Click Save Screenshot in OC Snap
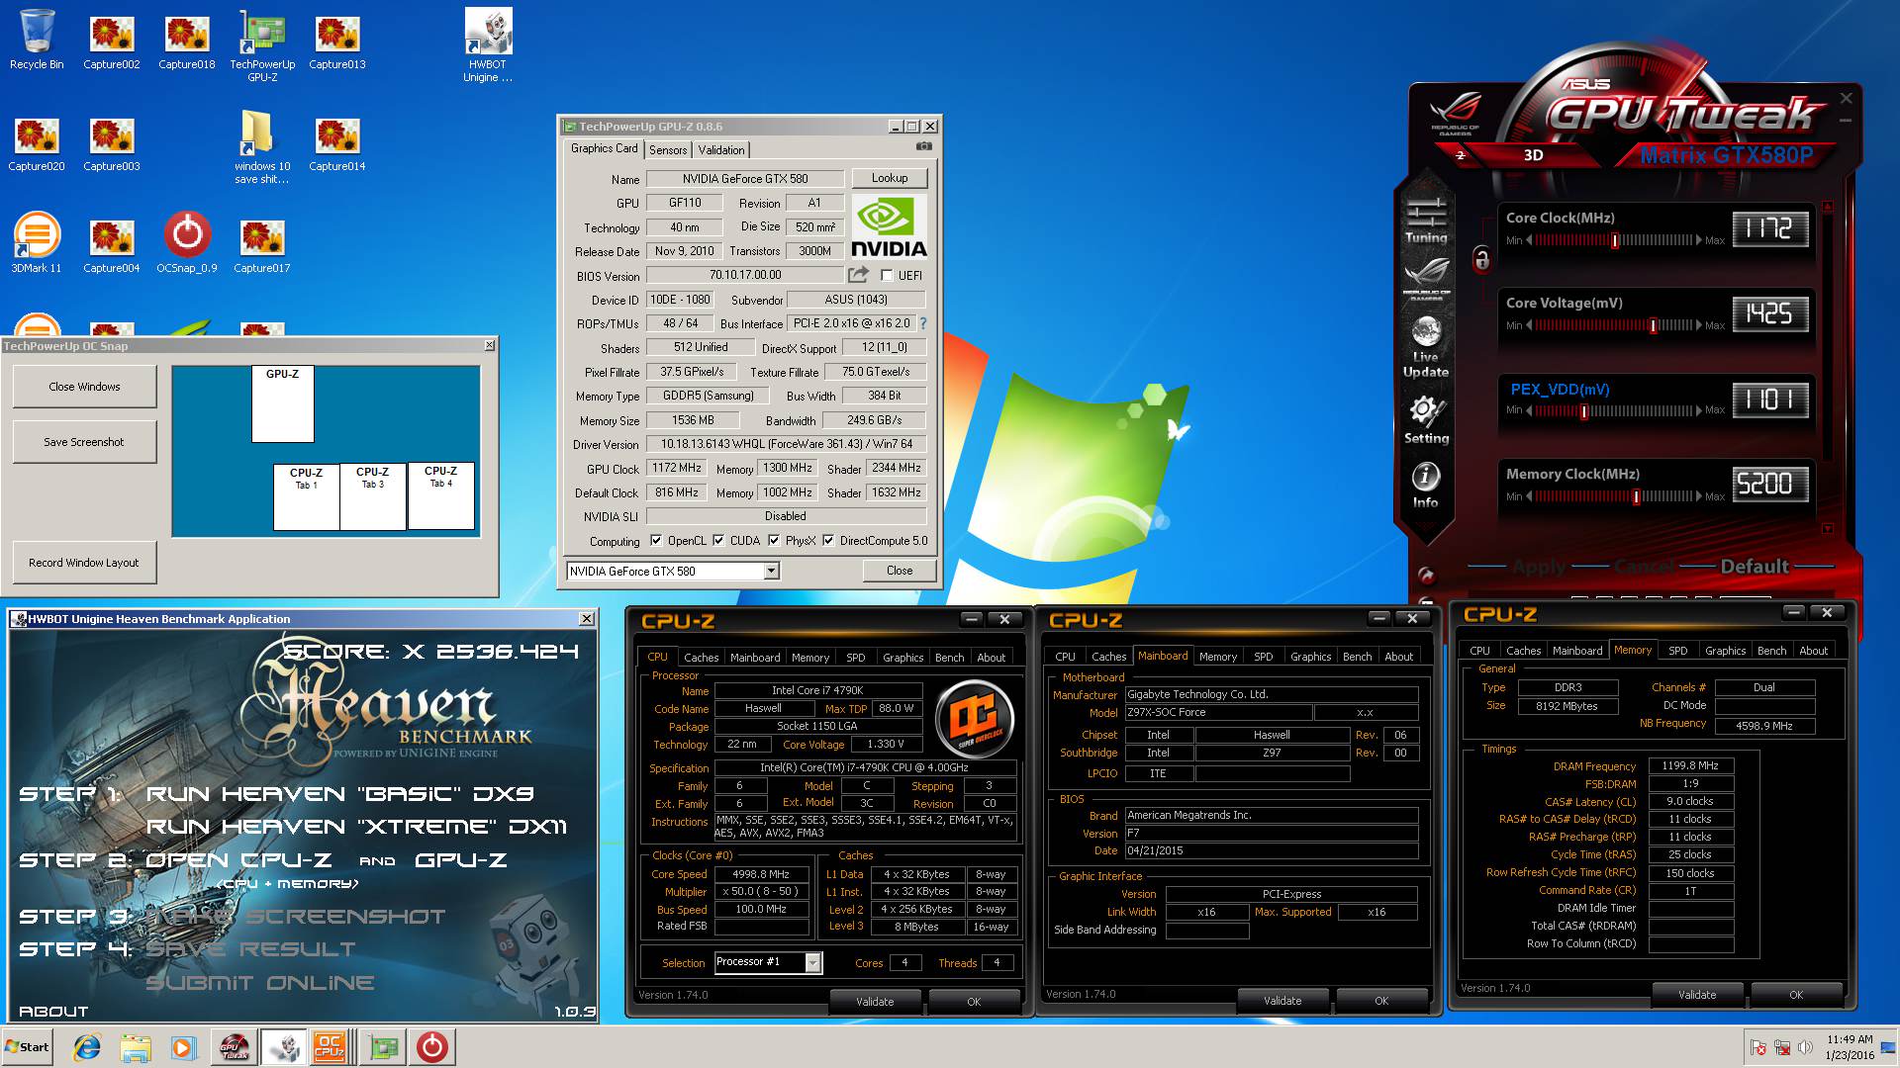Screen dimensions: 1900x1068 click(x=84, y=442)
